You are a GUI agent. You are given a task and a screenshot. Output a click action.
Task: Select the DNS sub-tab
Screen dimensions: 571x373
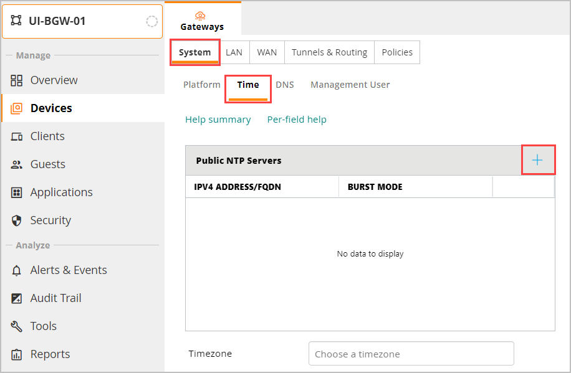tap(285, 85)
